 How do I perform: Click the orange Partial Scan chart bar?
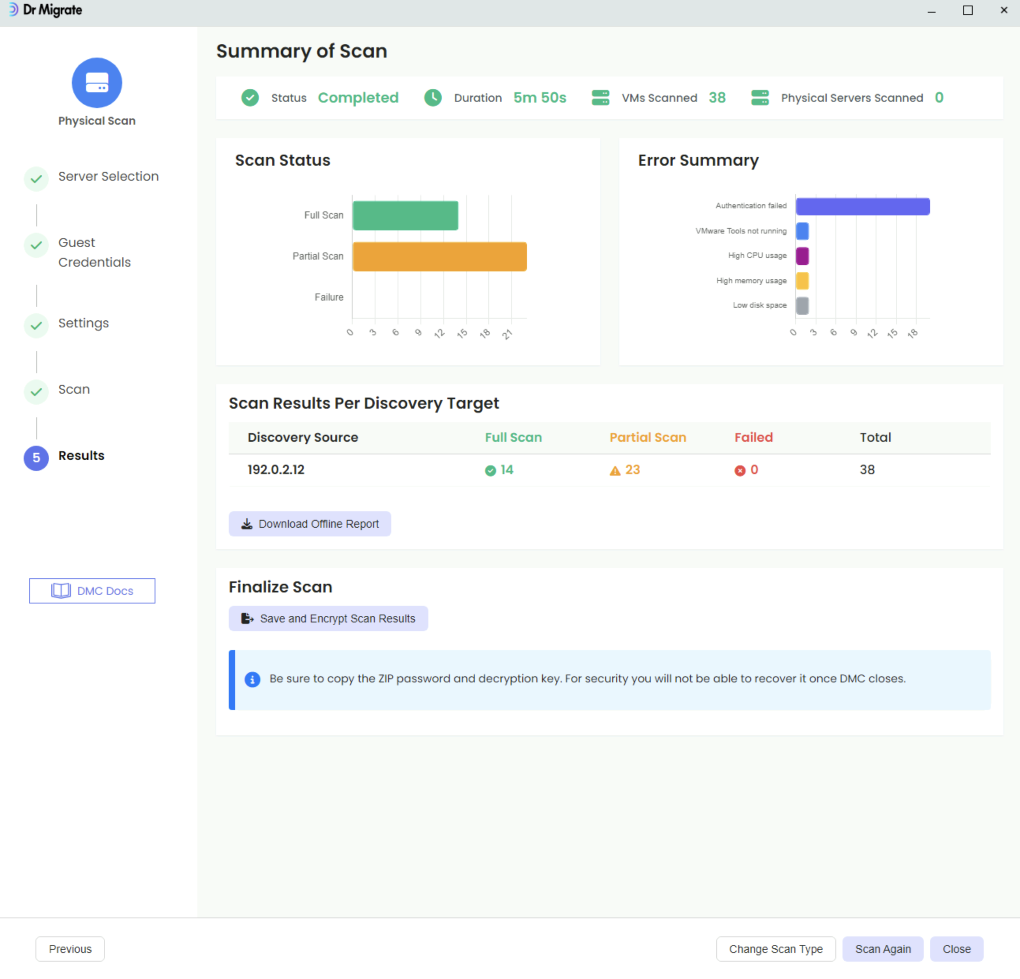point(439,257)
